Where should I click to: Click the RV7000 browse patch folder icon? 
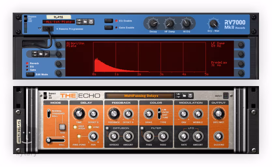click(85, 22)
